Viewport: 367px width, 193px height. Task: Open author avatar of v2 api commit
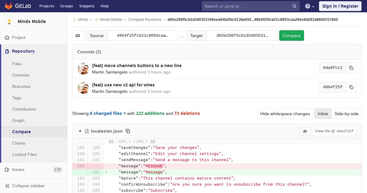tap(83, 88)
